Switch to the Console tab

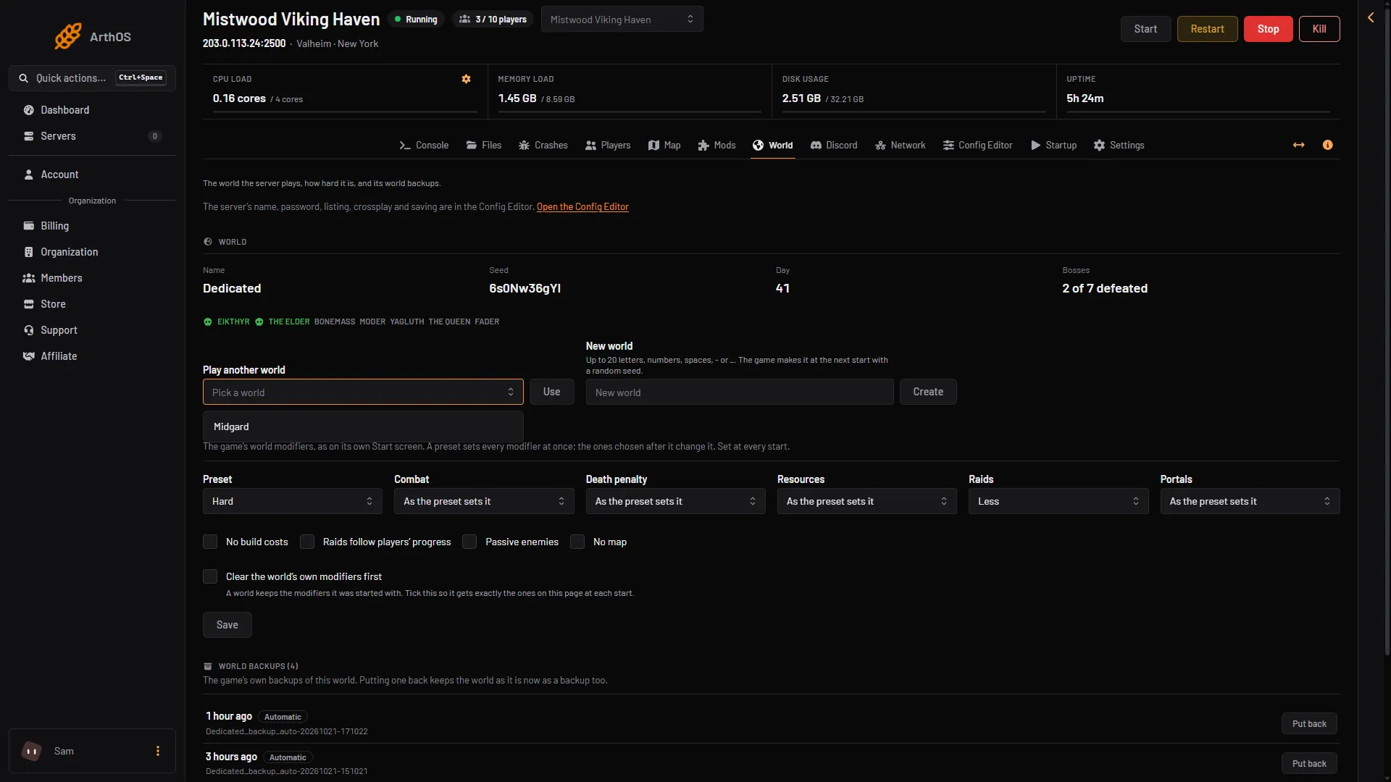coord(424,146)
